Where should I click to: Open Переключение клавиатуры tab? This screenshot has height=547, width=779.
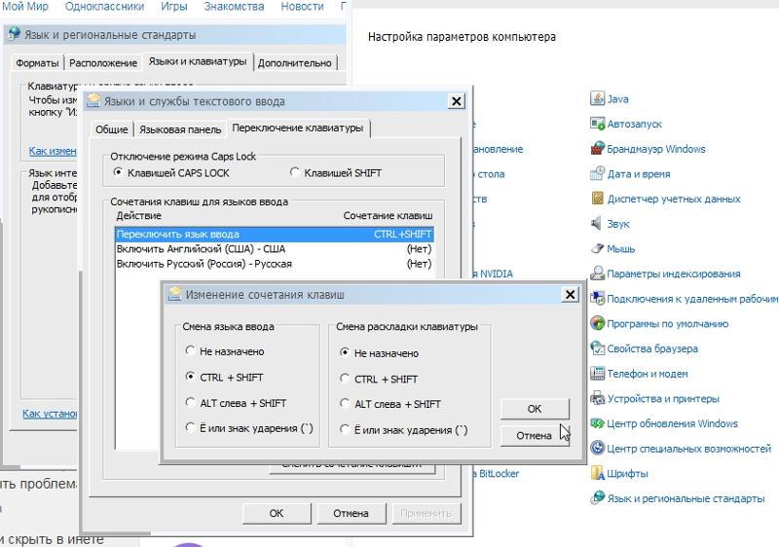298,128
